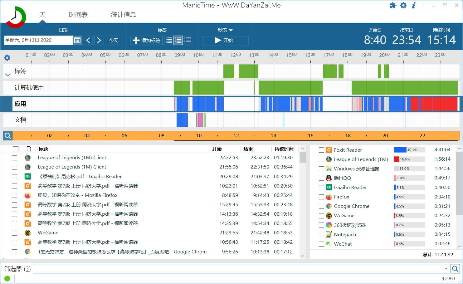Click the Google Chrome summary icon
463x284 pixels.
click(329, 206)
